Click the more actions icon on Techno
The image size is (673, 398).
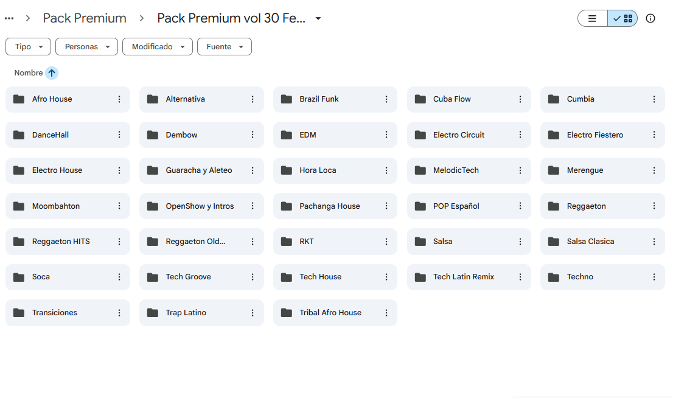[x=654, y=277]
